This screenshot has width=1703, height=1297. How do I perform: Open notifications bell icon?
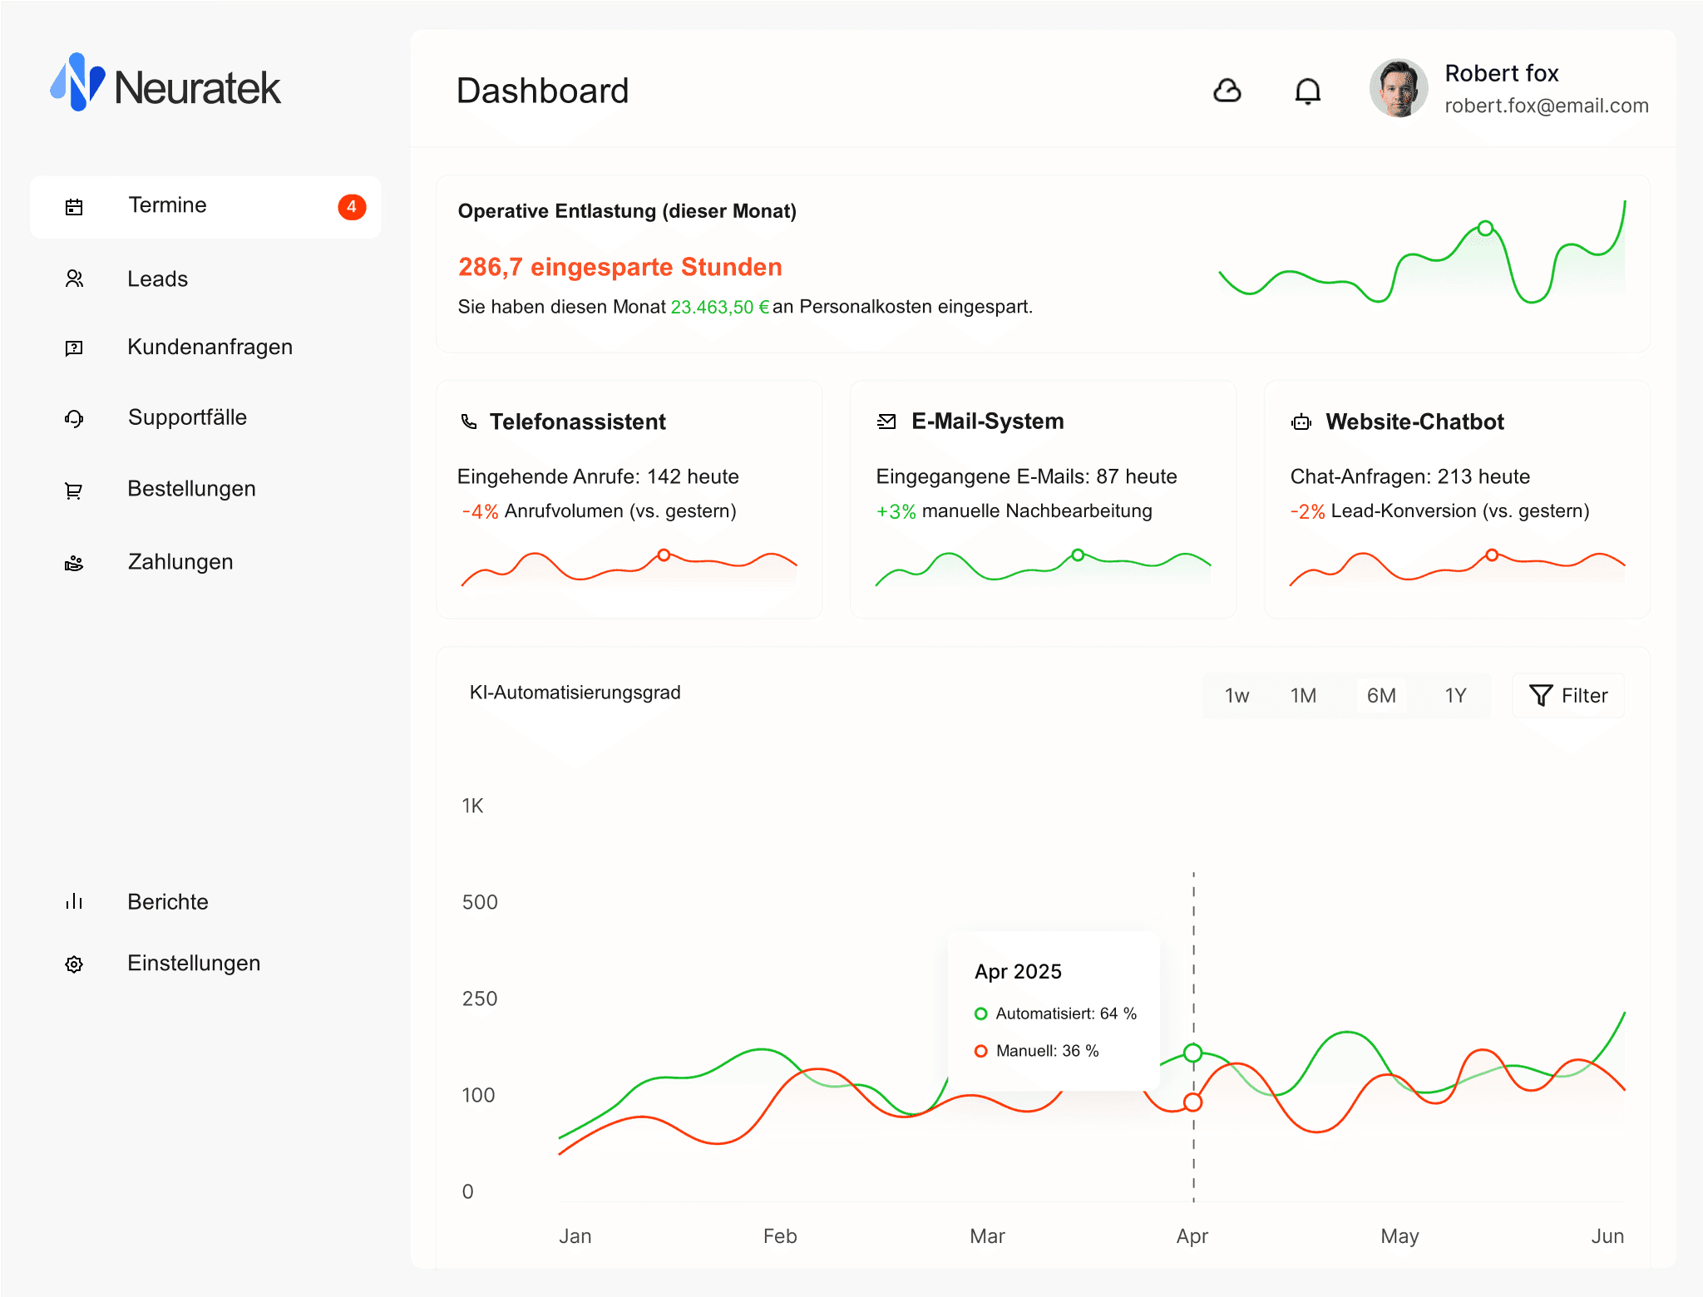[x=1307, y=91]
